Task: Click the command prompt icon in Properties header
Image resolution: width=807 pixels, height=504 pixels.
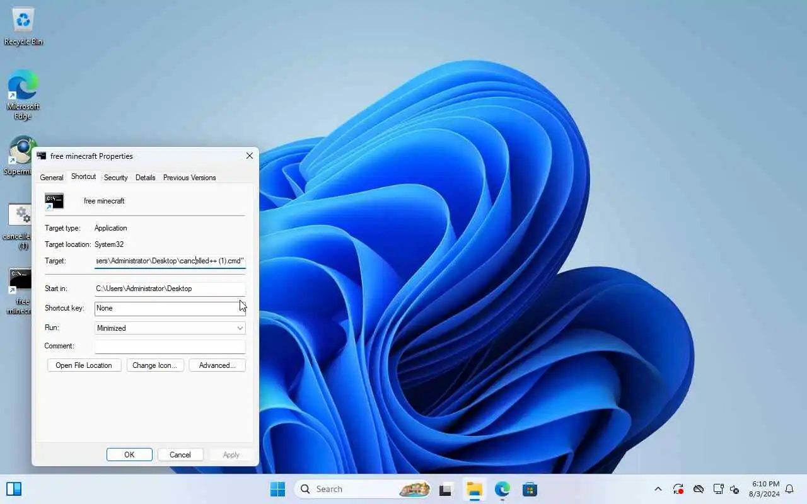Action: [54, 201]
